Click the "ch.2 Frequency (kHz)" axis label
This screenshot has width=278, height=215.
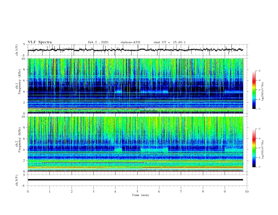18,139
